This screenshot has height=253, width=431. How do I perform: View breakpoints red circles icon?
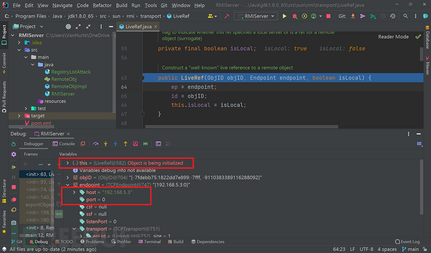click(x=14, y=200)
